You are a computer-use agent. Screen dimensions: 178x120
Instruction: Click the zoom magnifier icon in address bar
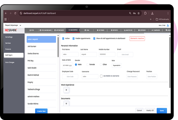[130, 13]
